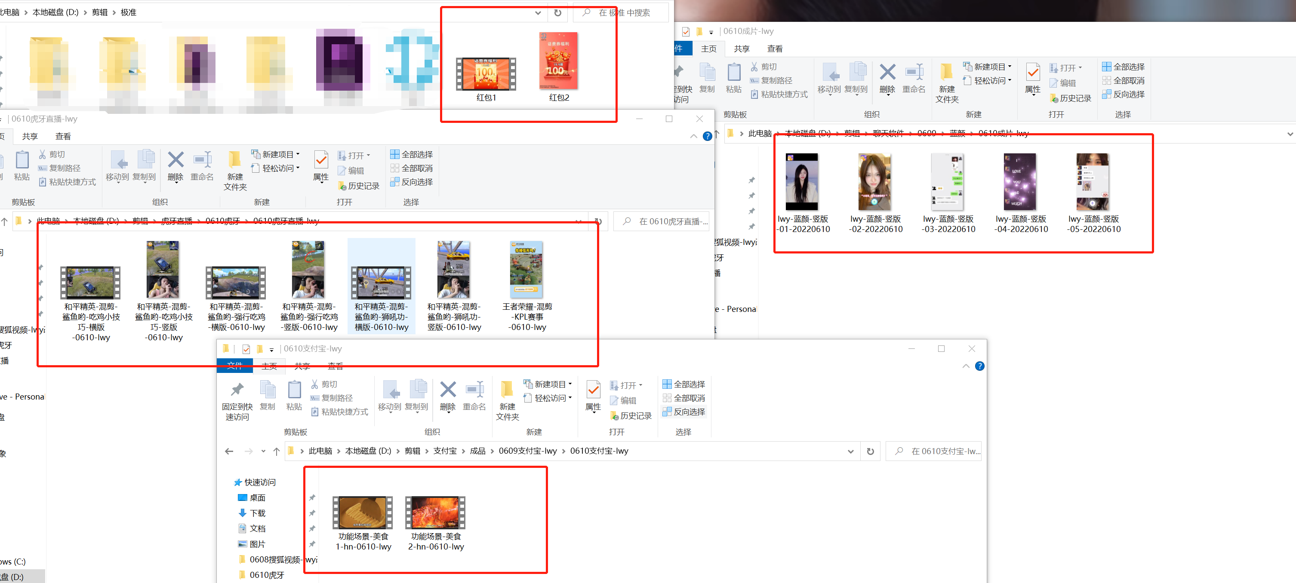Open 共享 tab in 0610成片-lwy window
Image resolution: width=1296 pixels, height=583 pixels.
[742, 49]
